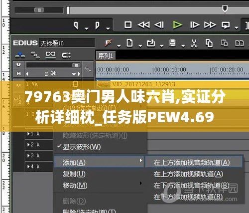
Task: Choose 在下方添加视音频轨道(B)
Action: 194,185
